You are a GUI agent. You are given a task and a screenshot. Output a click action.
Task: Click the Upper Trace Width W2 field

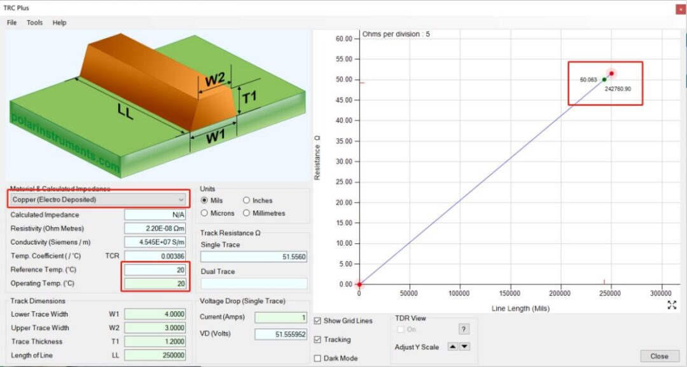tap(155, 328)
